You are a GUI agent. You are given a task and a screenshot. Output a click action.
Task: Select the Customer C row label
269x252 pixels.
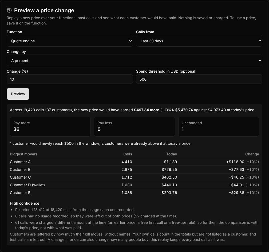(20, 177)
